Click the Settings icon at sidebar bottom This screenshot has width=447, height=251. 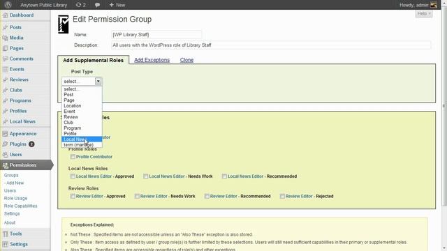5,244
